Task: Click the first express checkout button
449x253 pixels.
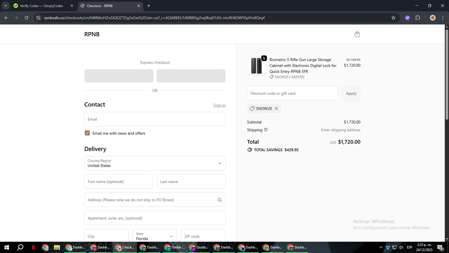Action: click(119, 76)
